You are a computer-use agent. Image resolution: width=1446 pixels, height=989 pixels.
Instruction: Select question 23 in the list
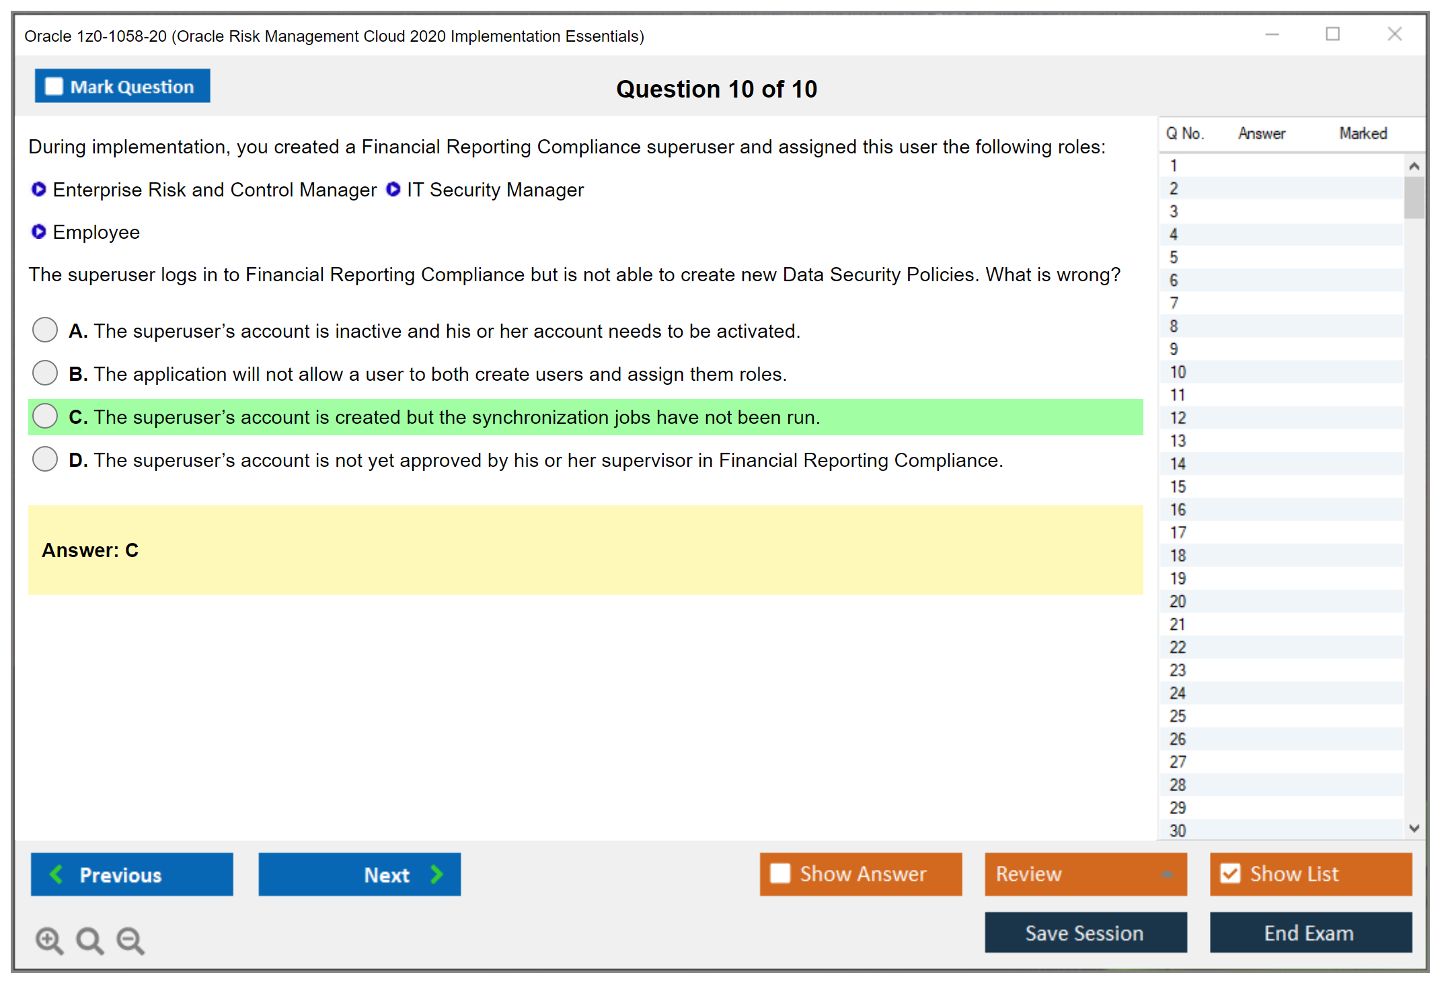(x=1281, y=670)
